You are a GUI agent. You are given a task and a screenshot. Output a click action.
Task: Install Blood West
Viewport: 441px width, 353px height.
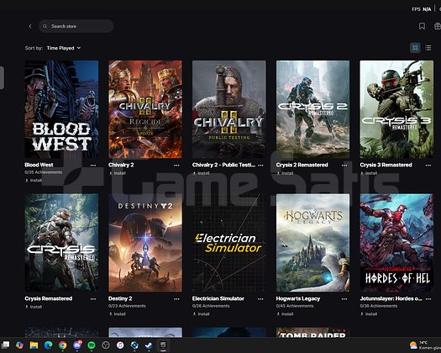34,180
